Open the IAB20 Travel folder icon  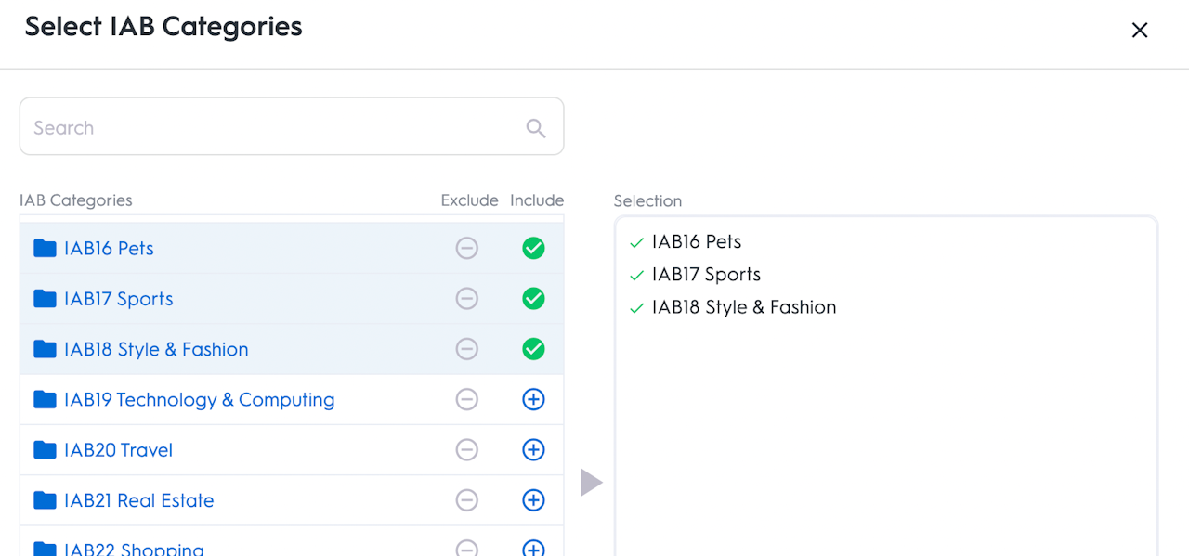pyautogui.click(x=45, y=450)
